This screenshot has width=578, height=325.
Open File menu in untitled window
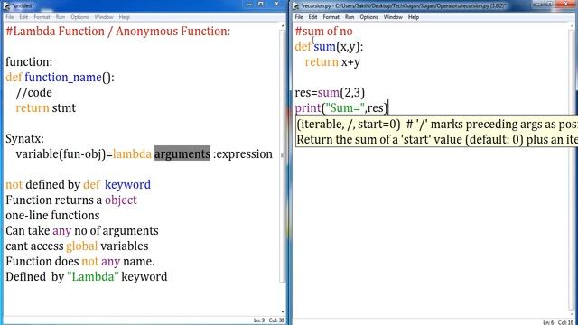coord(10,17)
